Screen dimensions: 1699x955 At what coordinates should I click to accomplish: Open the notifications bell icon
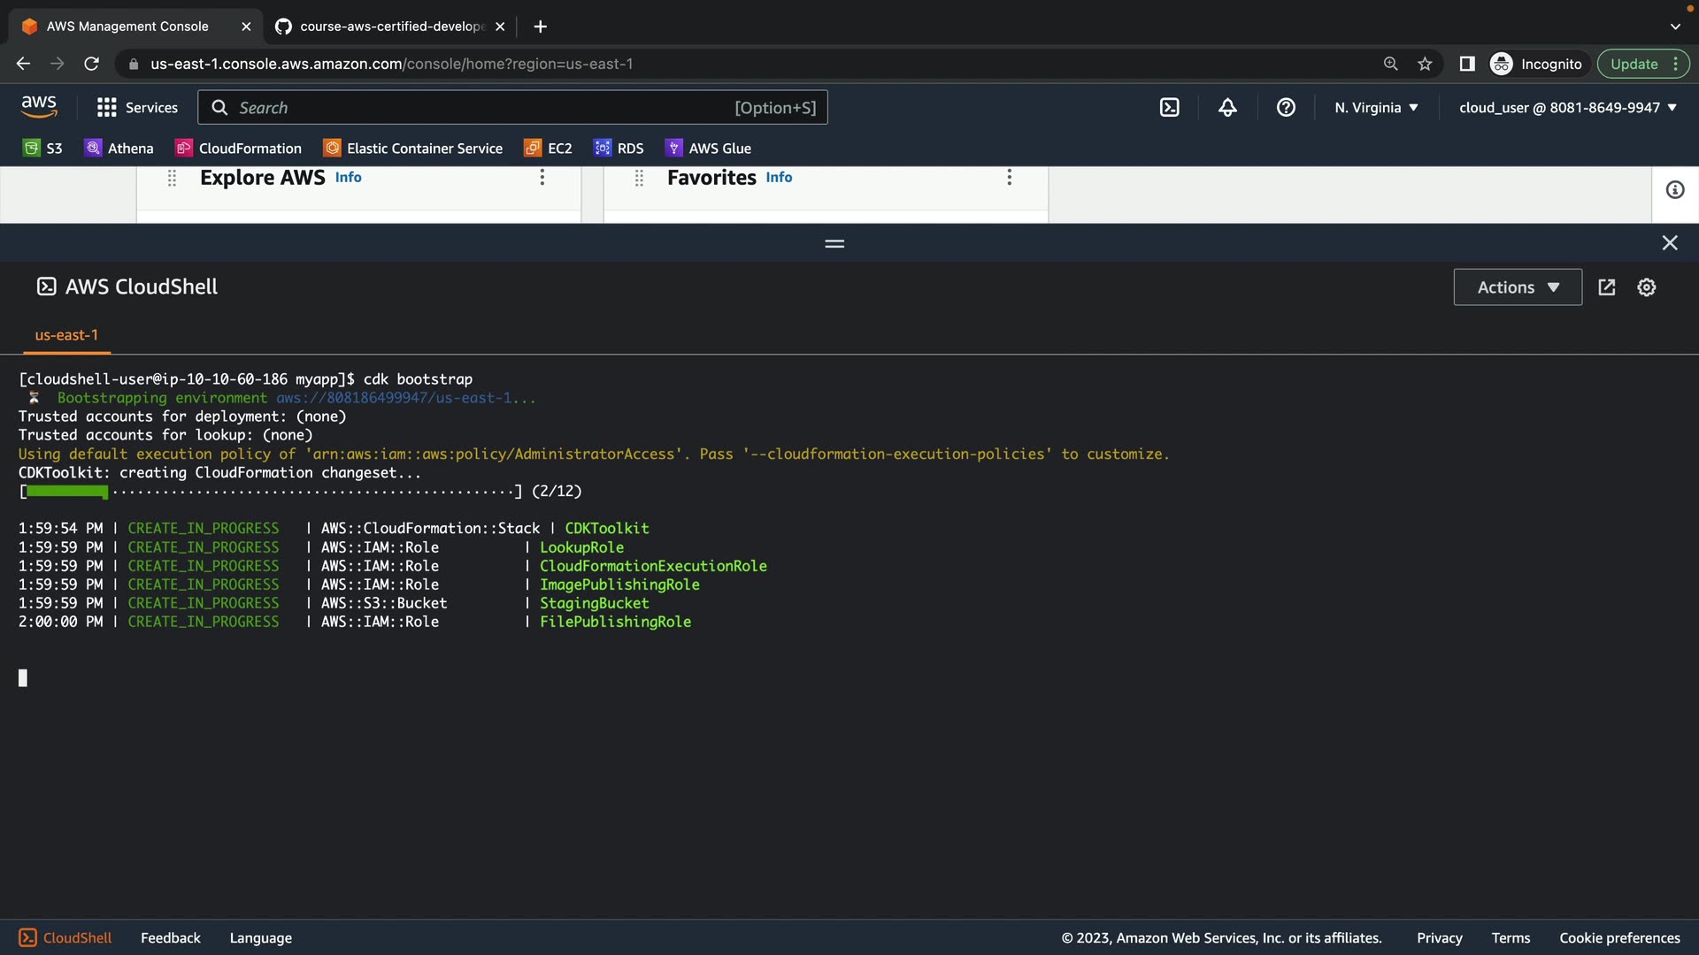coord(1227,107)
